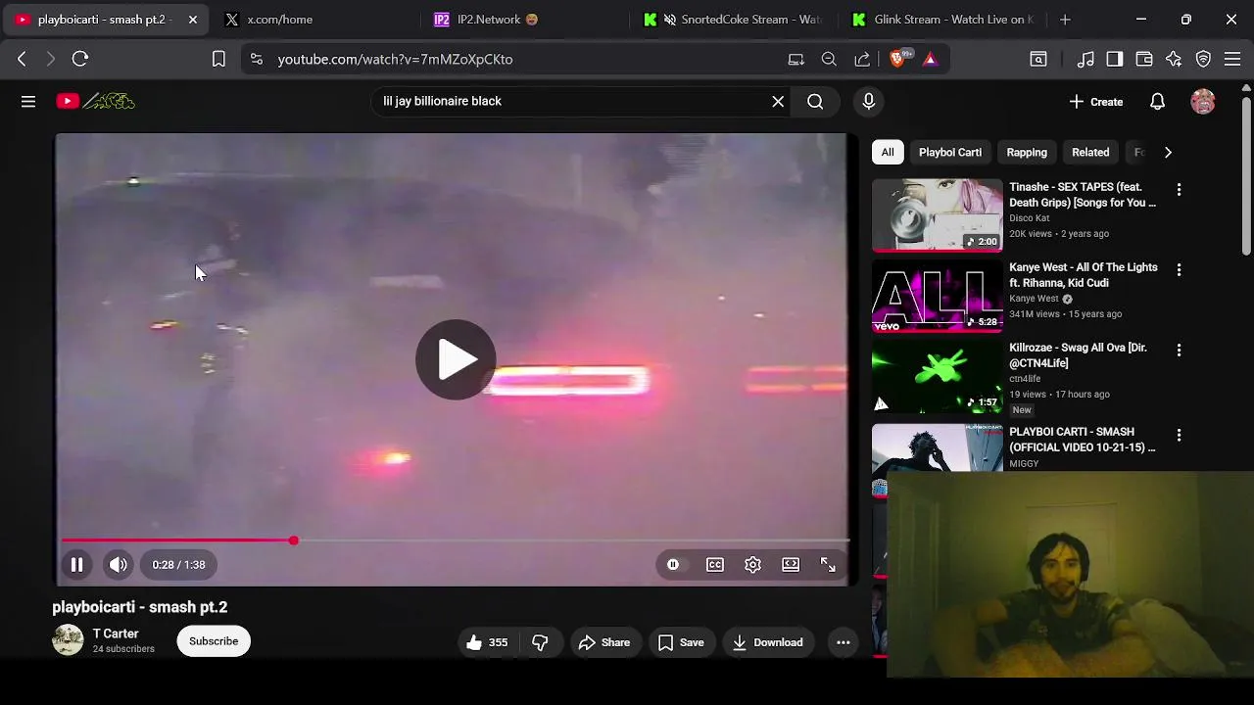Screen dimensions: 1254x705
Task: Click the progress bar scrubber dot
Action: [x=293, y=540]
